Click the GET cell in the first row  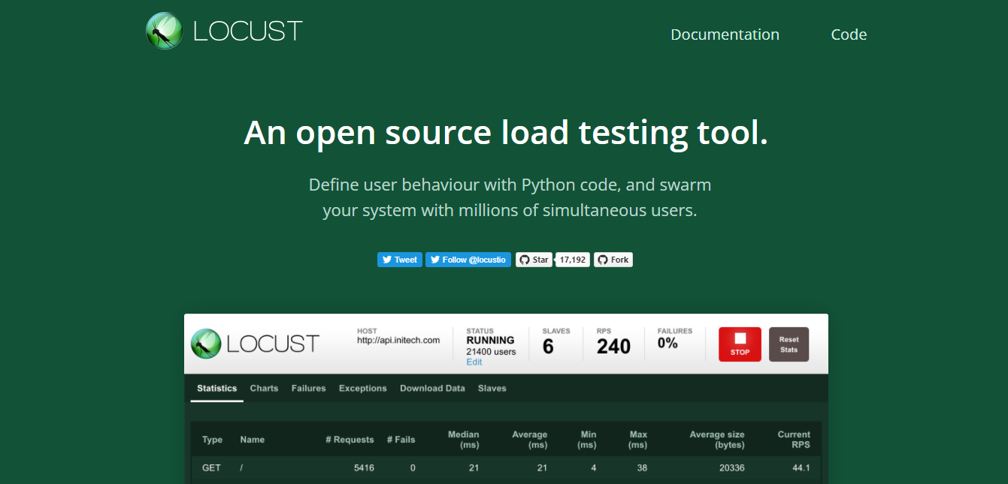tap(212, 467)
